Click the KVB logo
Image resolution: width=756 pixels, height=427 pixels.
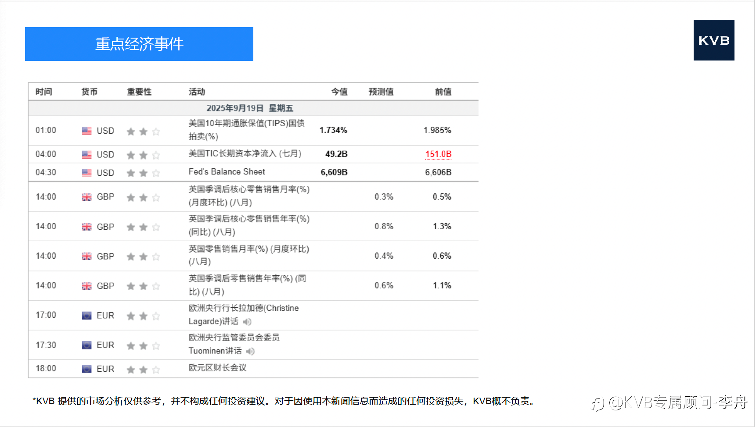pos(714,40)
